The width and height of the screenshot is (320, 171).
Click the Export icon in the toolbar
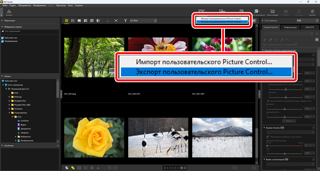(312, 12)
